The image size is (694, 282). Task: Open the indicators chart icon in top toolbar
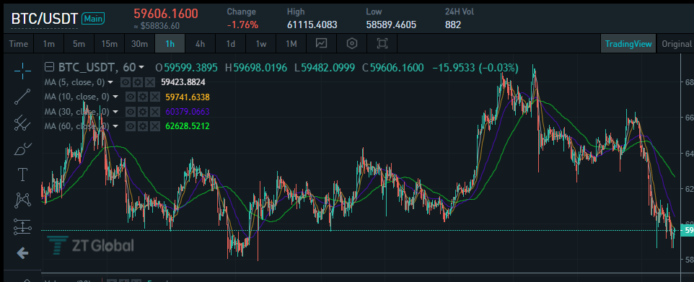coord(321,43)
